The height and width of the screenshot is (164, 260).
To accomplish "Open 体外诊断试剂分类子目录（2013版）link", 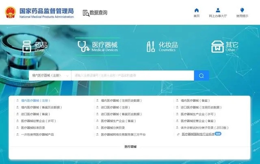I will (205, 128).
